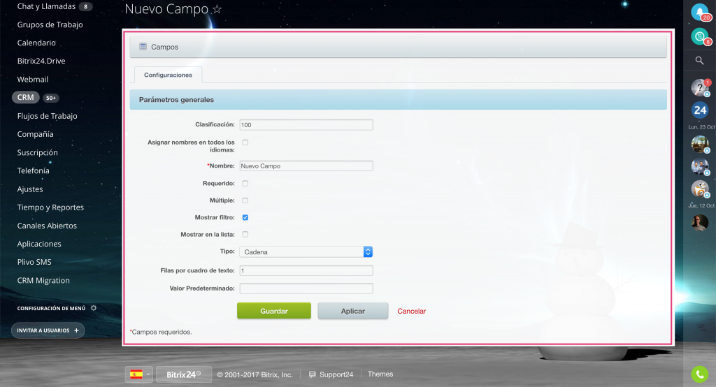Open Bitrix24.Drive in sidebar
Screen dimensions: 716x387
coord(41,61)
